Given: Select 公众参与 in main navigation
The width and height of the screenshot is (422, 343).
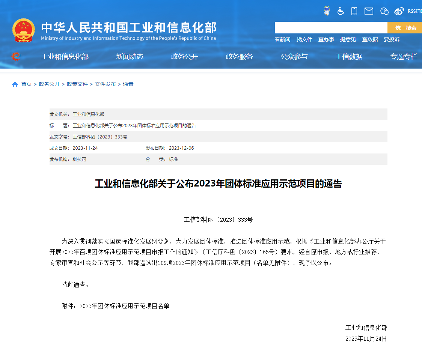Looking at the screenshot, I should pyautogui.click(x=294, y=57).
